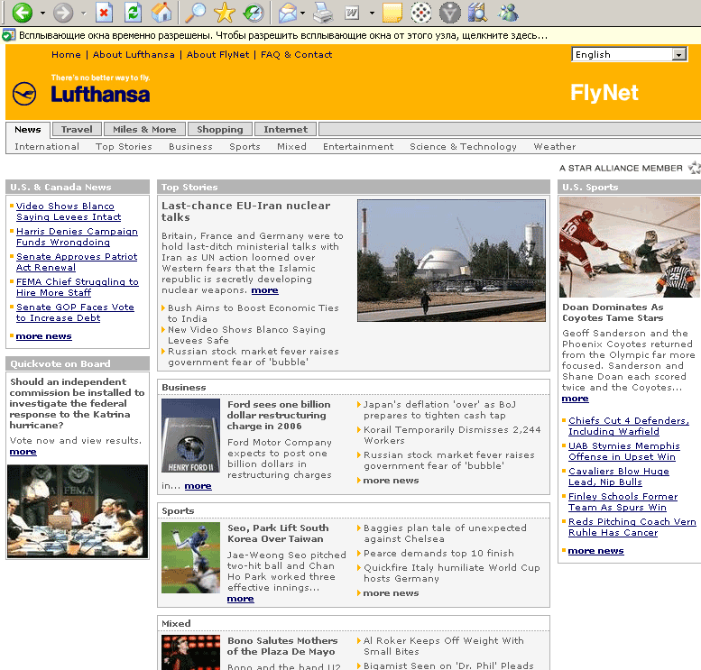Click more after the EU-Iran nuclear story
The height and width of the screenshot is (670, 701).
coord(264,290)
